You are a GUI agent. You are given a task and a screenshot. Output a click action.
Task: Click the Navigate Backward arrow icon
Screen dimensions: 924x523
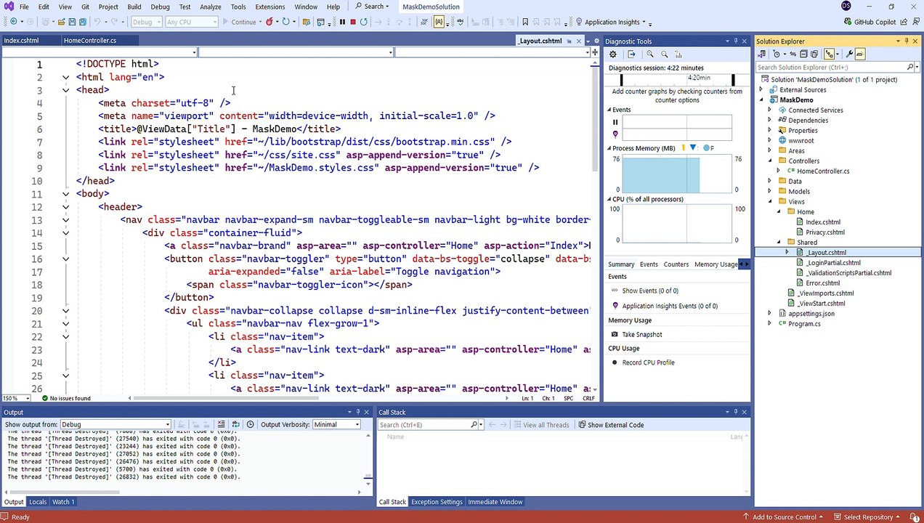click(13, 22)
